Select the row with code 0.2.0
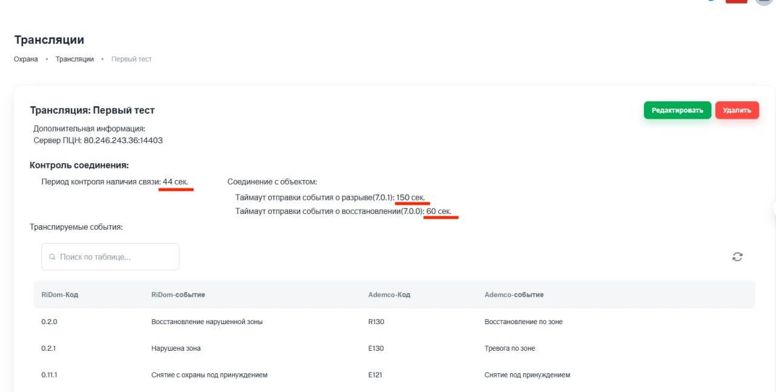Screen dimensions: 776x392 point(49,322)
